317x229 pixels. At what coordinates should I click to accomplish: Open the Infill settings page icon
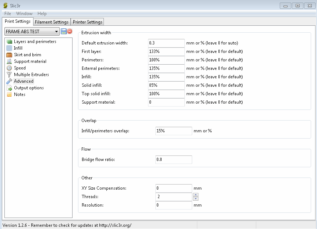pos(9,48)
